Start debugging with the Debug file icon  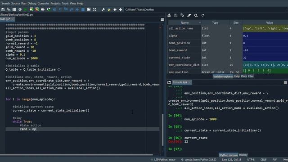point(54,9)
